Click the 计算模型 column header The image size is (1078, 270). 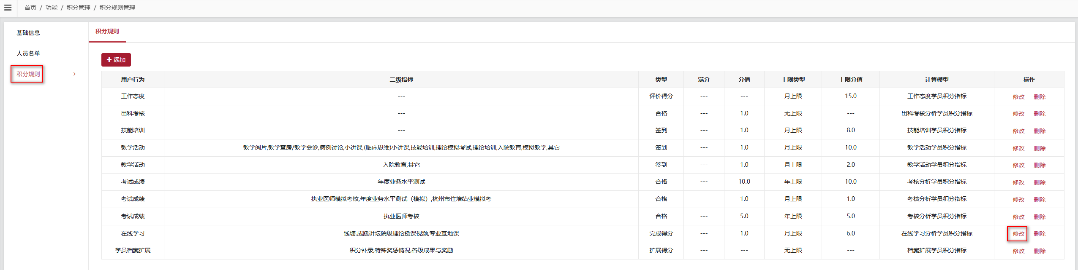pyautogui.click(x=937, y=80)
